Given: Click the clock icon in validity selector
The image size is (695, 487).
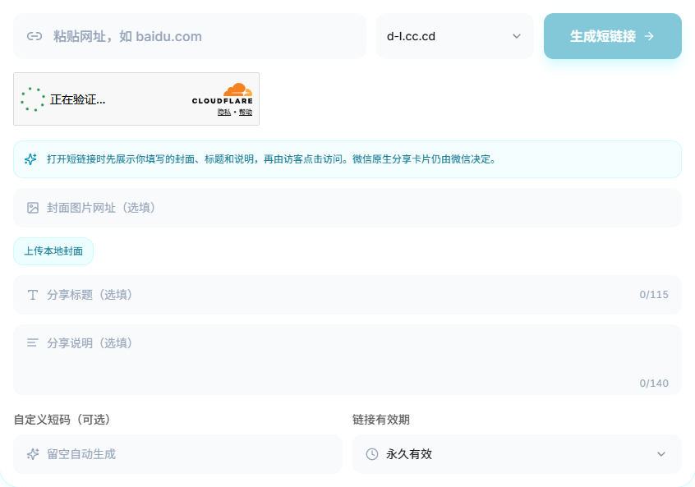Looking at the screenshot, I should [x=372, y=454].
